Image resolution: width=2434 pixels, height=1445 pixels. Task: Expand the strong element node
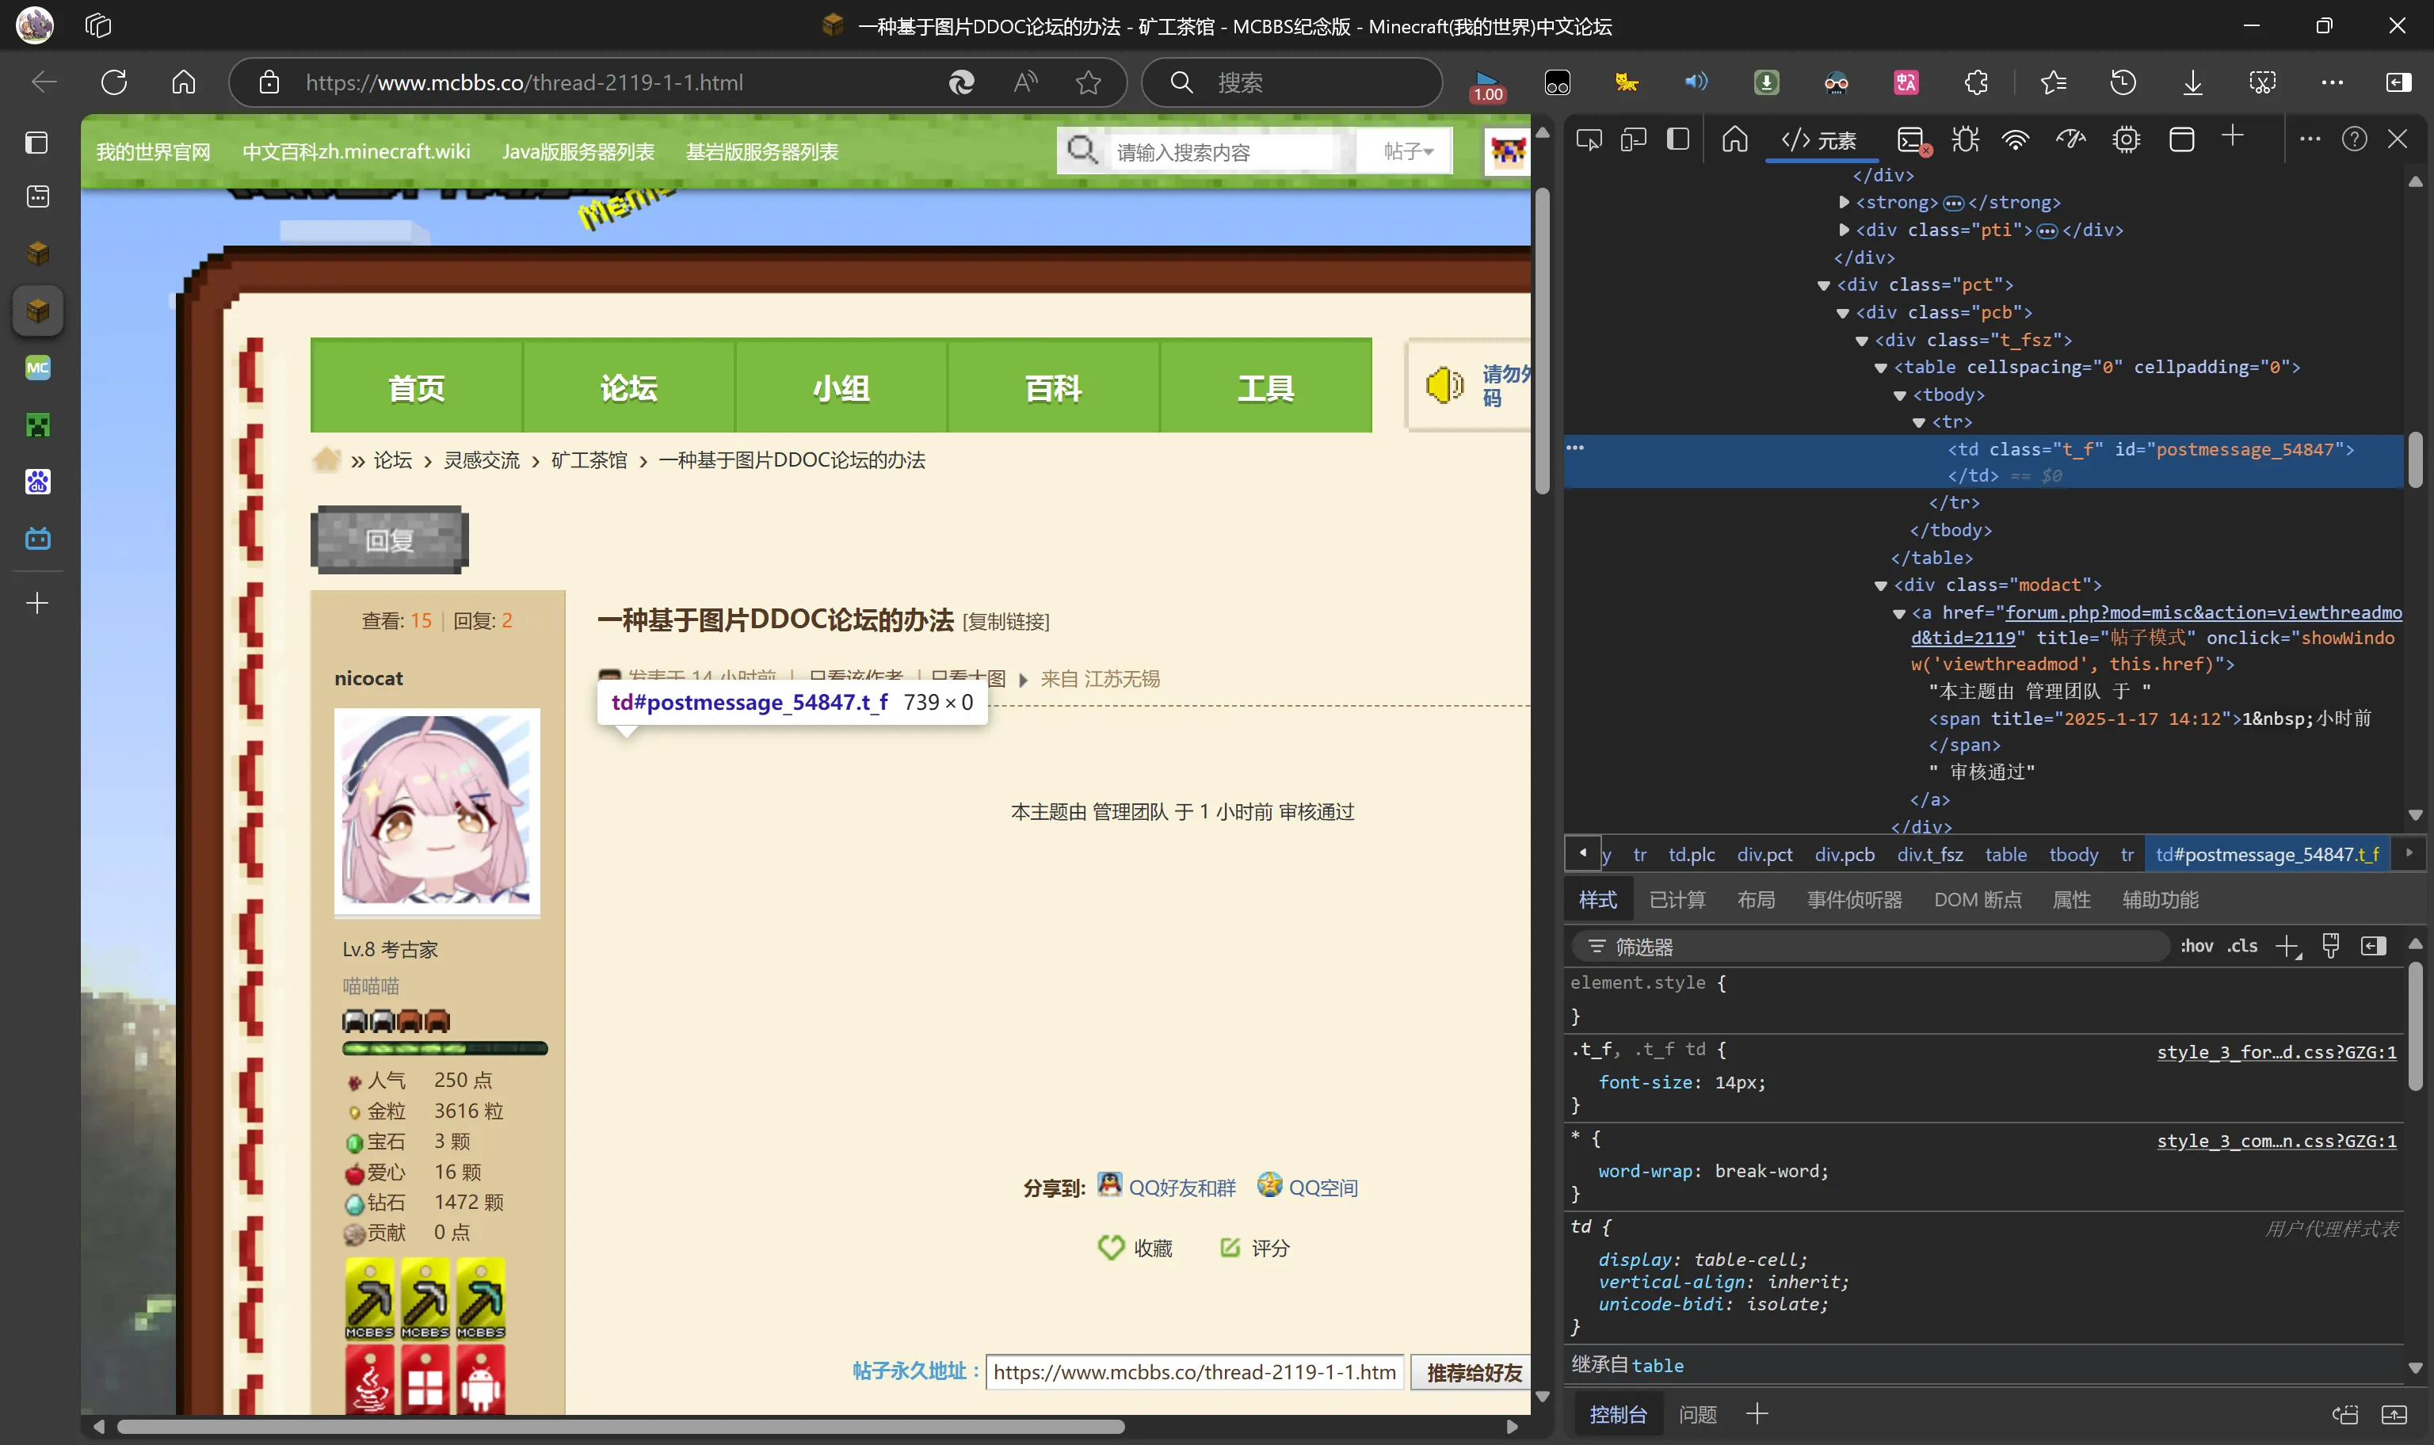(1844, 203)
